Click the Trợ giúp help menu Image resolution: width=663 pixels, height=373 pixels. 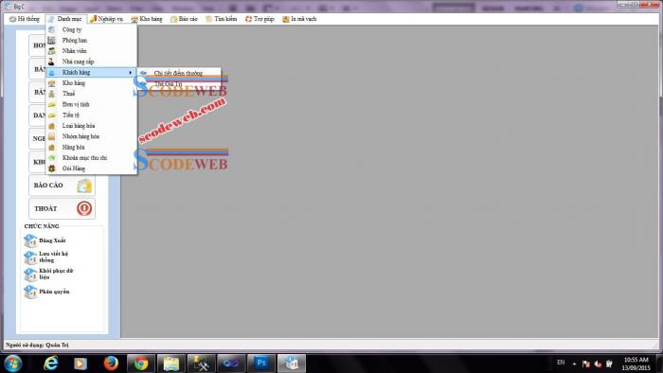coord(260,19)
